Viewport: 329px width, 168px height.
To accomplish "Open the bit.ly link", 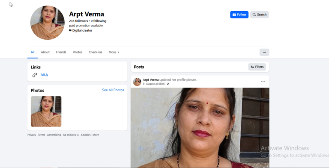I will [45, 74].
